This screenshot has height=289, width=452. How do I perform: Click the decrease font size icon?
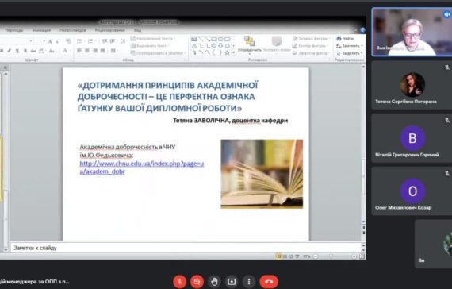coord(57,41)
